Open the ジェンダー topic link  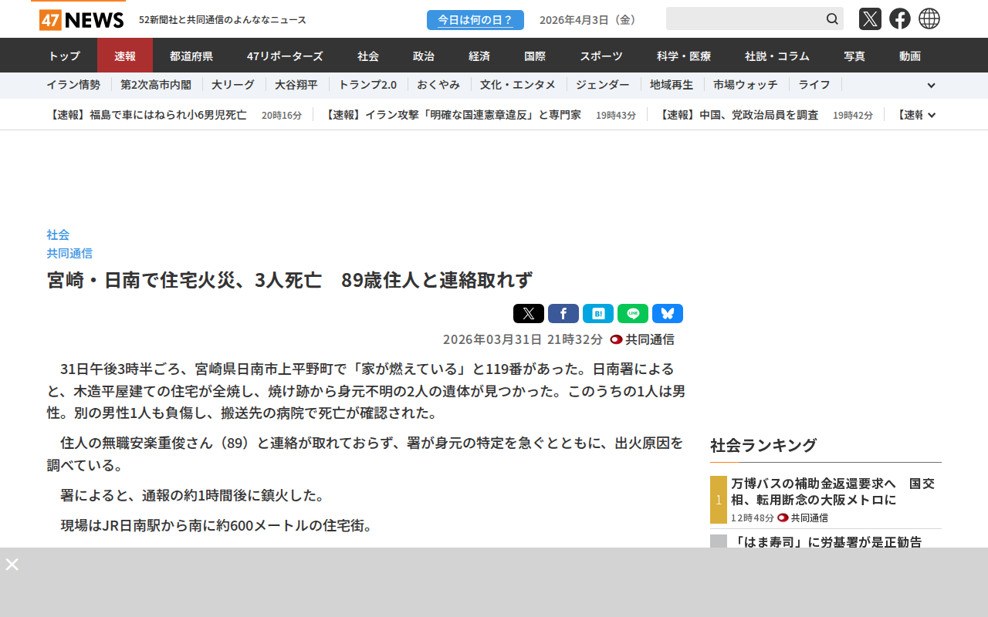pyautogui.click(x=603, y=85)
